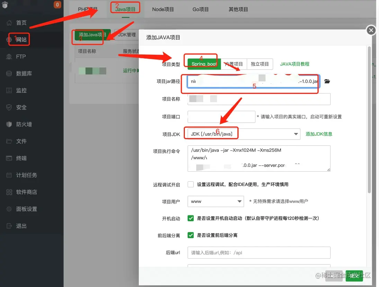The height and width of the screenshot is (287, 379).
Task: Switch to the Java项目 tab
Action: point(125,9)
